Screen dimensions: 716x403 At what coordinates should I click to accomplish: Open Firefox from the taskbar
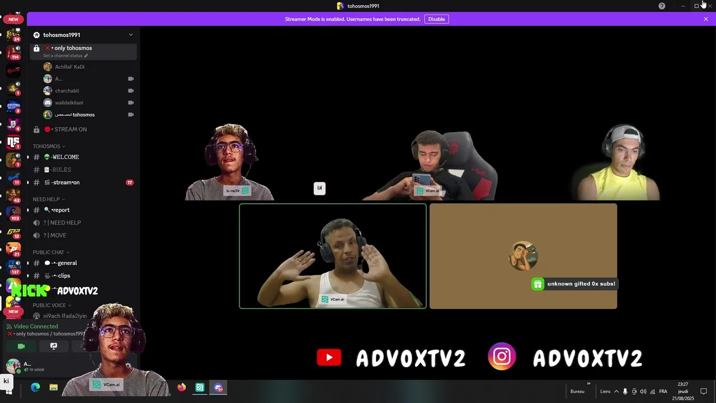pos(181,387)
